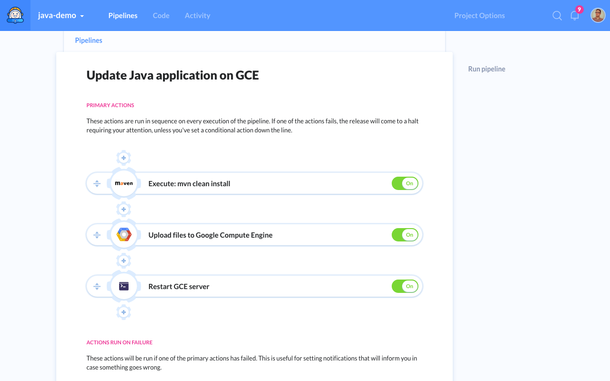This screenshot has width=610, height=381.
Task: Click the Pipelines breadcrumb link
Action: pos(89,40)
